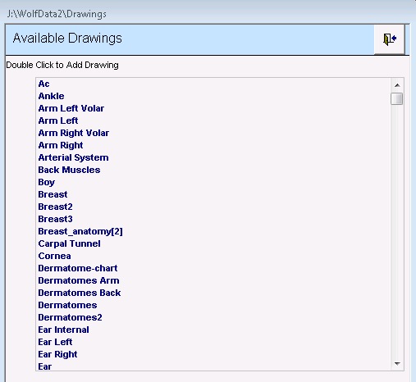Select the Dermatomes Back drawing
Screen dimensions: 416x382
coord(80,293)
